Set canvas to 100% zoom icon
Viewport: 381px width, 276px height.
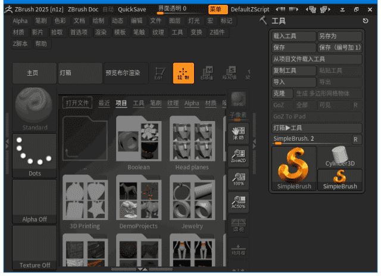[238, 179]
